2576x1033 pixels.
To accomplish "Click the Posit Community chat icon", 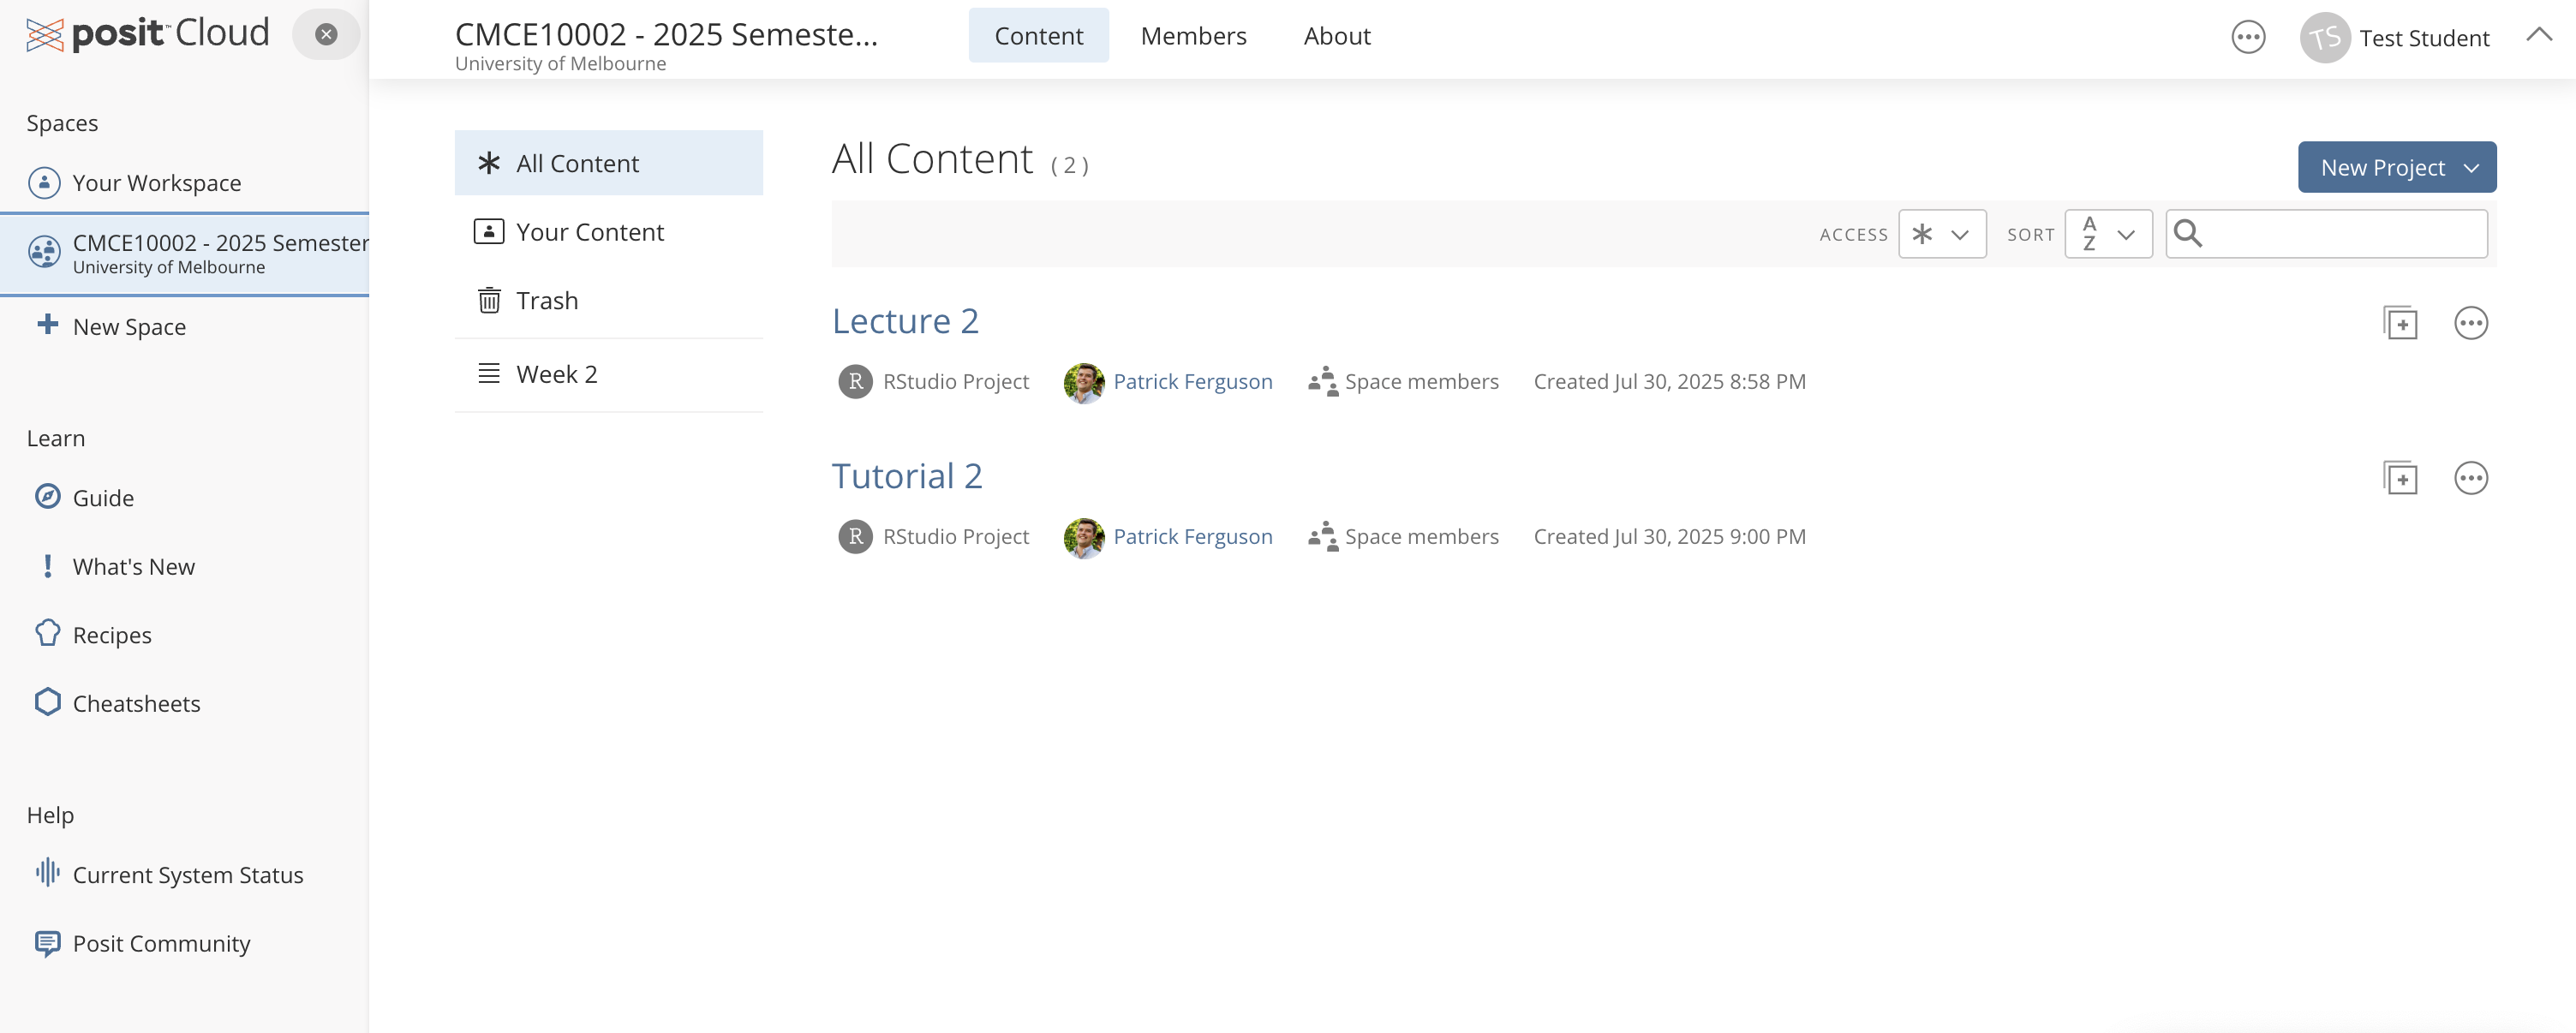I will [47, 942].
